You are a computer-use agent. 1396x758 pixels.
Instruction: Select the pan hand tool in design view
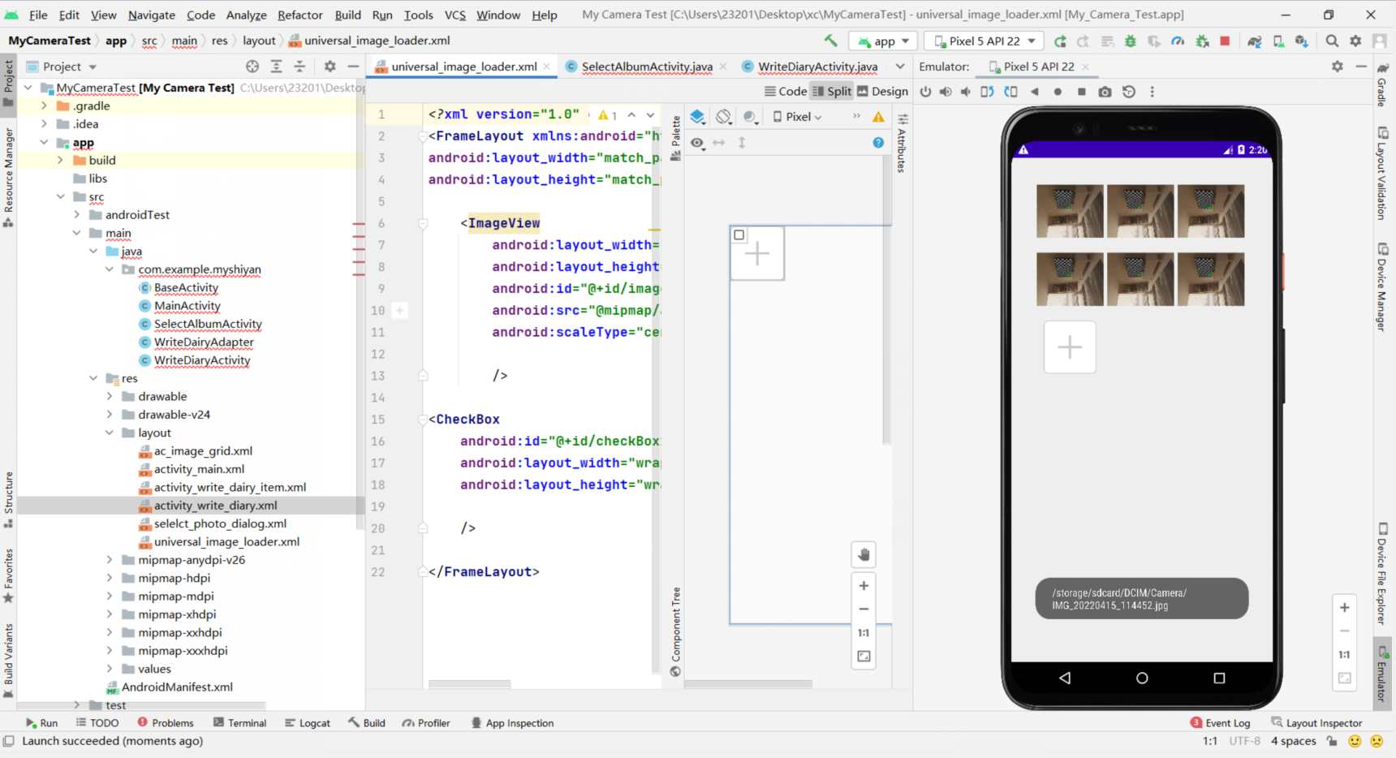pos(864,555)
